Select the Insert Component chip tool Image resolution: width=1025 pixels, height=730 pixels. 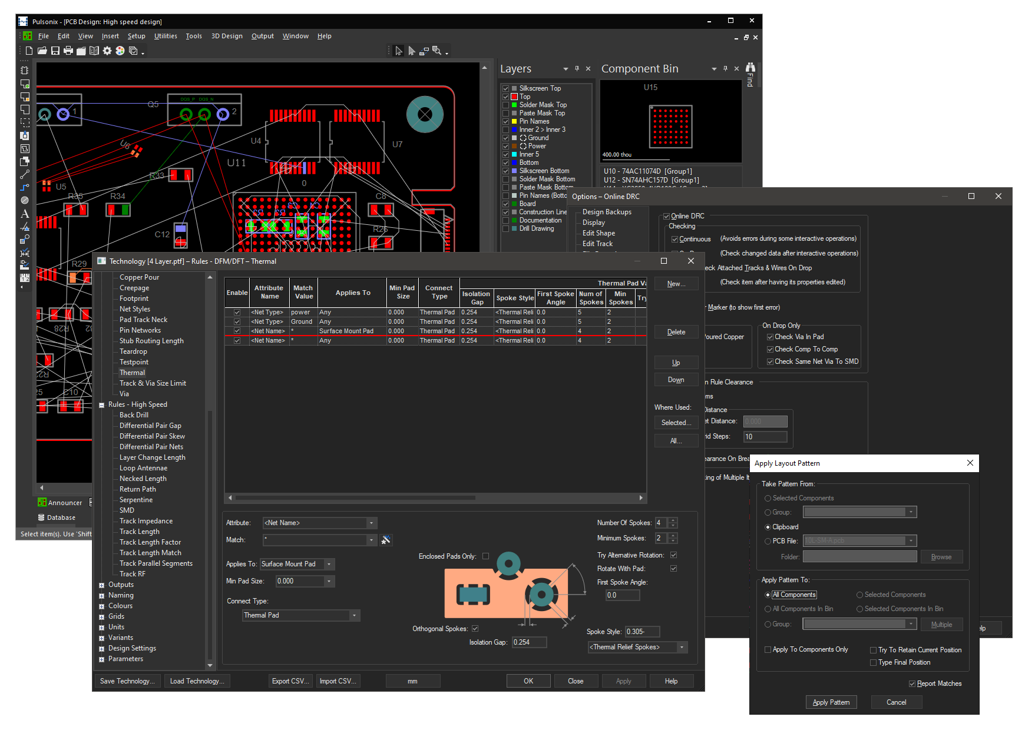click(x=25, y=70)
